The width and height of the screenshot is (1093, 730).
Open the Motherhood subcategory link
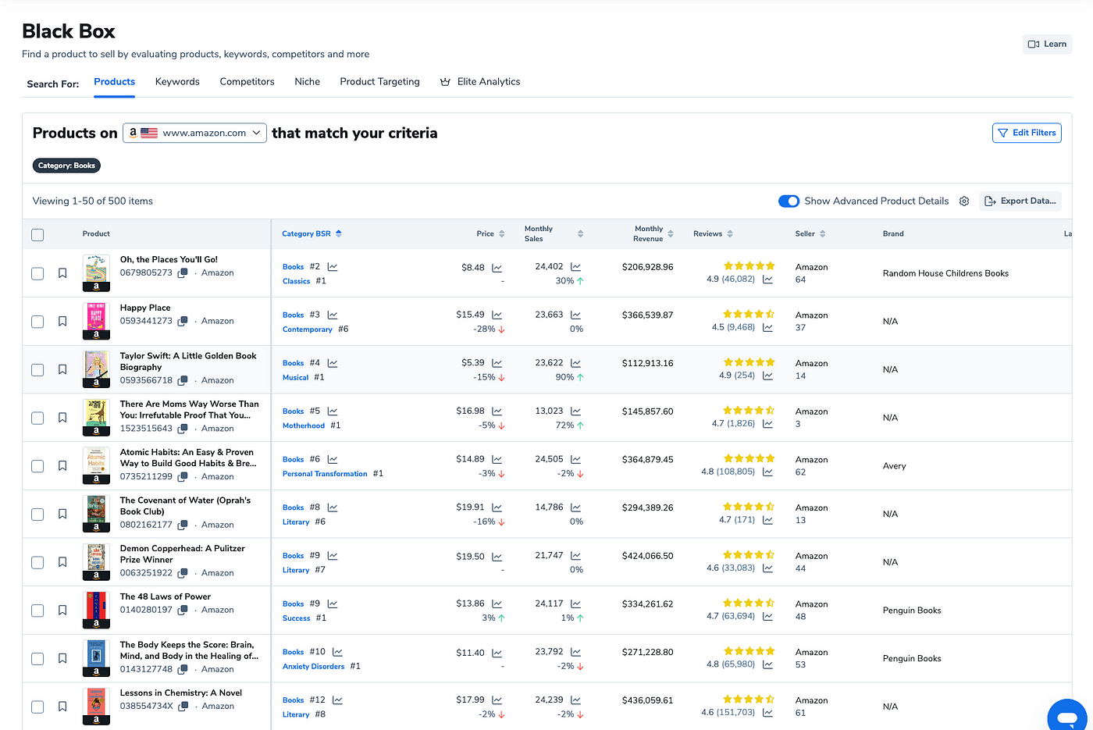point(304,426)
